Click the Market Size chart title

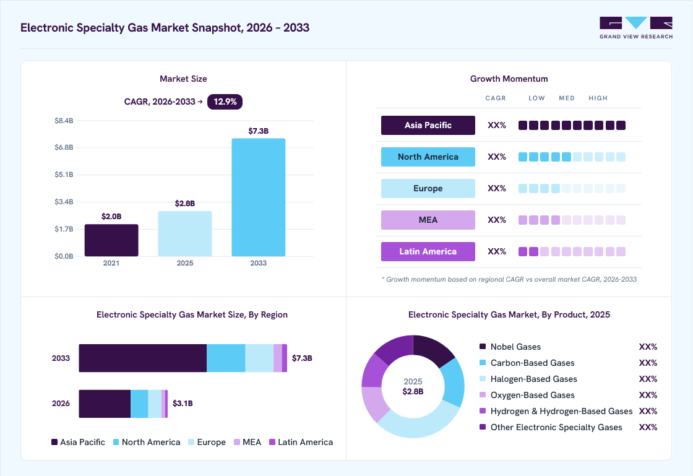[183, 79]
